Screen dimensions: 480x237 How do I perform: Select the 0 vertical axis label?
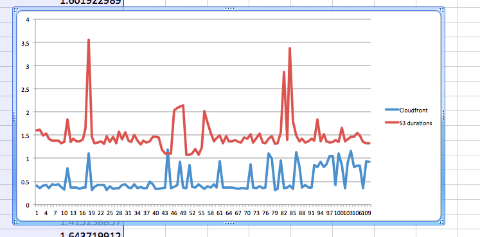(x=28, y=205)
